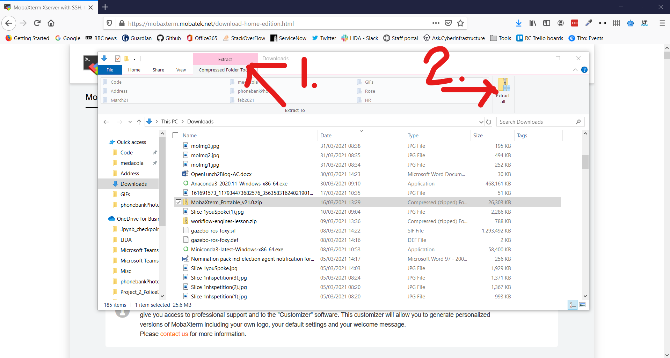Switch to the Share ribbon tab
670x358 pixels.
[x=158, y=70]
